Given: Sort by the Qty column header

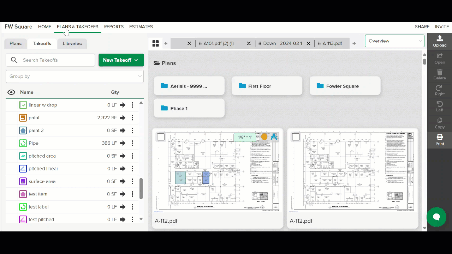Looking at the screenshot, I should pos(115,92).
